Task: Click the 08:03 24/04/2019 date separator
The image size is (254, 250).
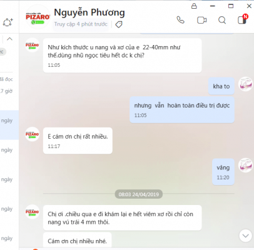Action: 139,194
